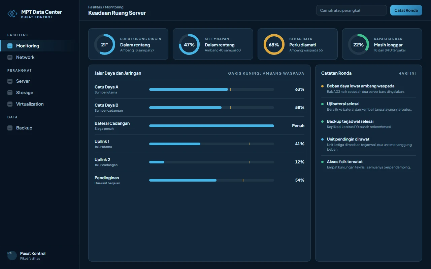Click the 47% humidity ring gauge

pos(189,44)
